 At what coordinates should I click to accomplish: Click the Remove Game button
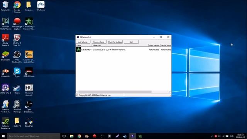tap(99, 42)
